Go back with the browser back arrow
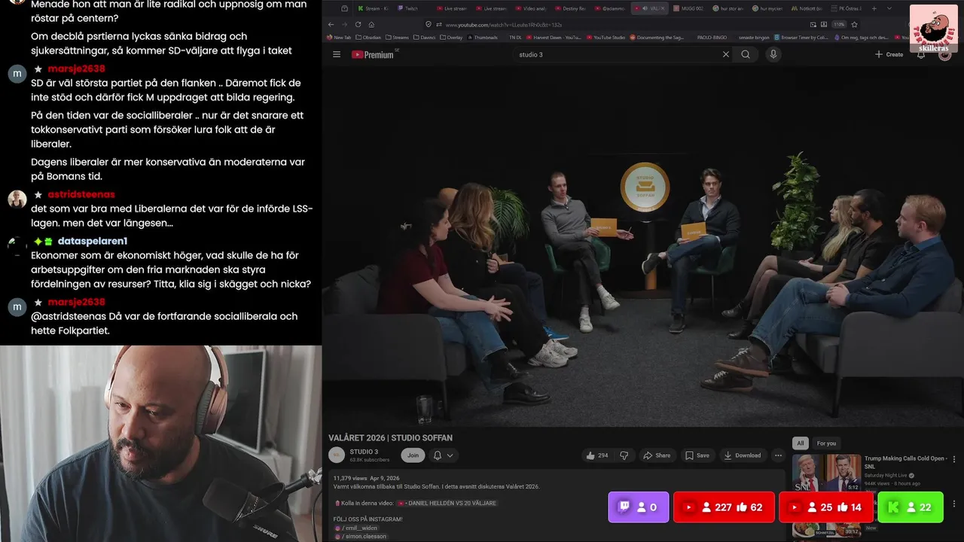 (x=331, y=24)
